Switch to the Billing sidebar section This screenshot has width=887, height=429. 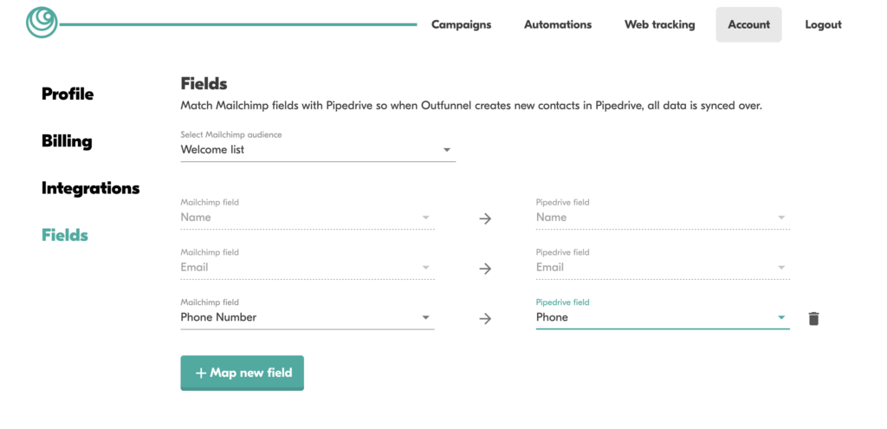67,141
